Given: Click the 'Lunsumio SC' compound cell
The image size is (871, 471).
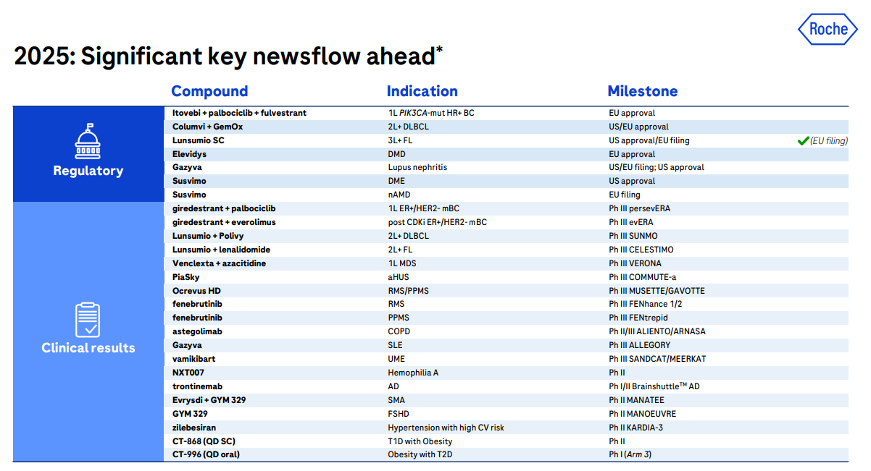Looking at the screenshot, I should point(199,140).
